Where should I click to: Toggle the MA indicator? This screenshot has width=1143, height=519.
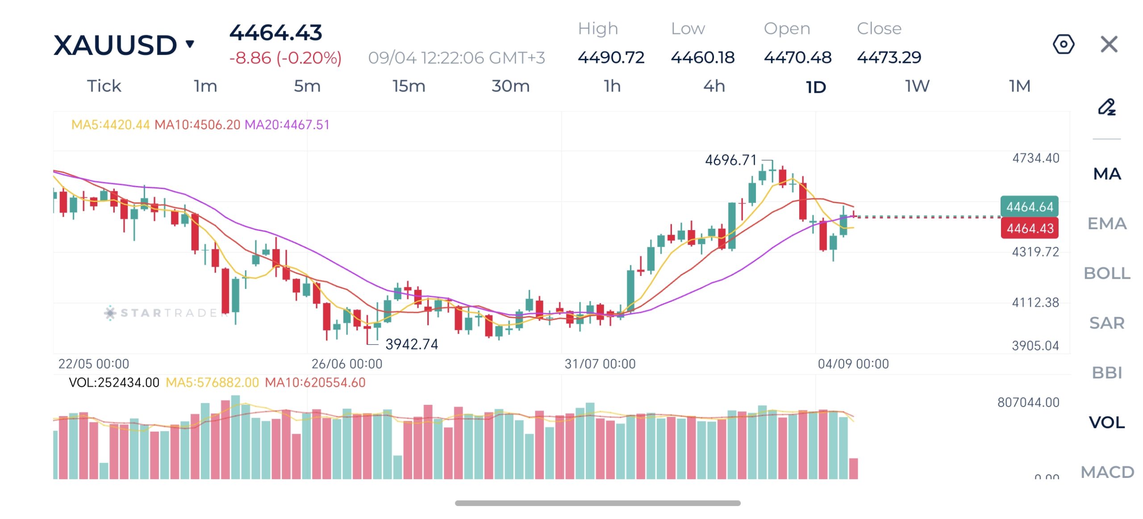[1107, 173]
